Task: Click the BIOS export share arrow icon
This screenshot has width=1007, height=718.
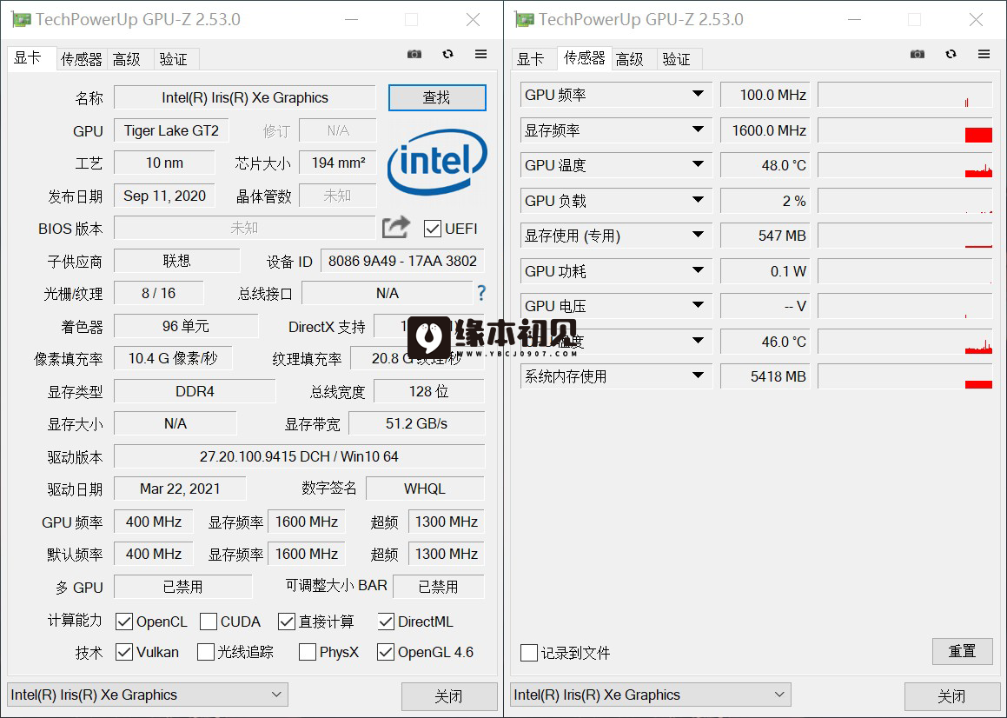Action: [x=395, y=227]
